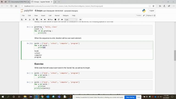Click the Python logo in the header

144,11
